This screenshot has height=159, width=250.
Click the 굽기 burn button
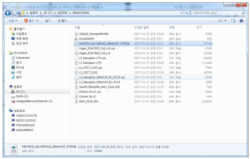pos(48,21)
